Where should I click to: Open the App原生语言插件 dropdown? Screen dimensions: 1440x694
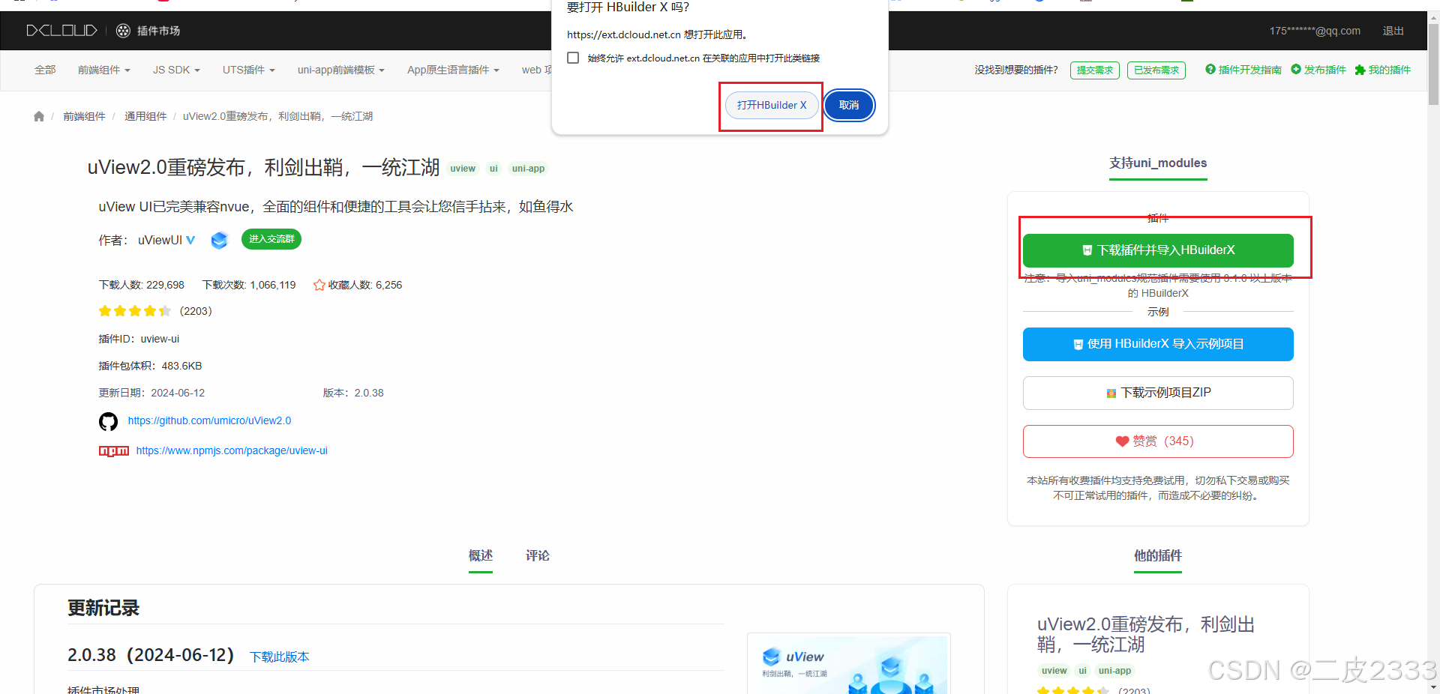tap(453, 70)
